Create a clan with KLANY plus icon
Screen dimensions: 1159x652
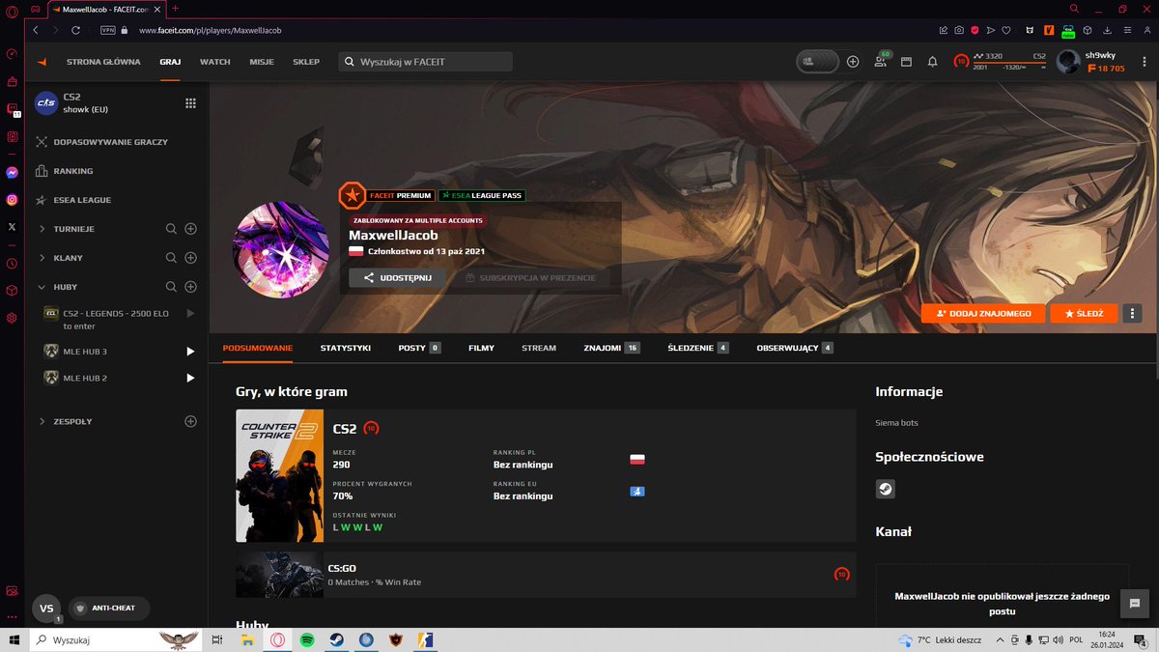190,258
